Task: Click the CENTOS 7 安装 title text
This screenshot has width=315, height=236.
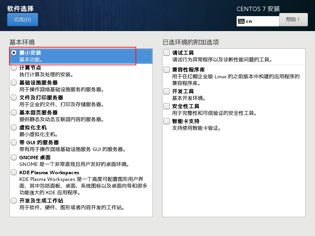Action: (258, 9)
